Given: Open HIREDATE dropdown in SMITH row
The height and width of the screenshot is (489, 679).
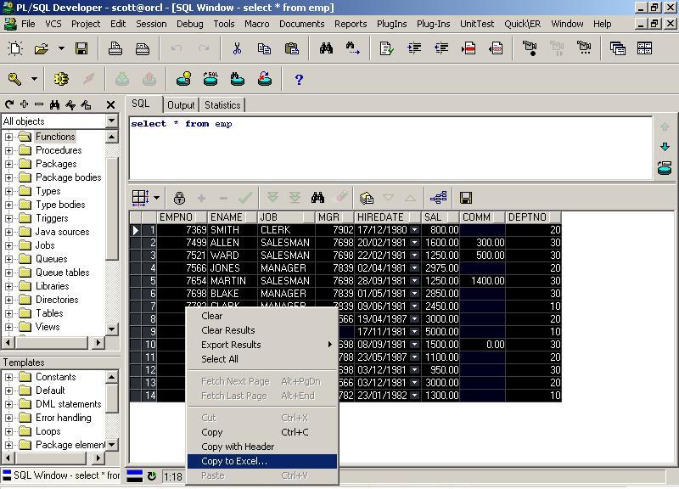Looking at the screenshot, I should [414, 230].
